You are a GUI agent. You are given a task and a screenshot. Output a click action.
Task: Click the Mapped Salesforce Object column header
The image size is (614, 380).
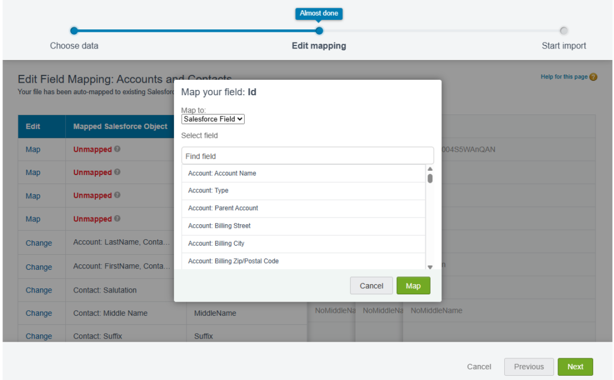(x=120, y=126)
